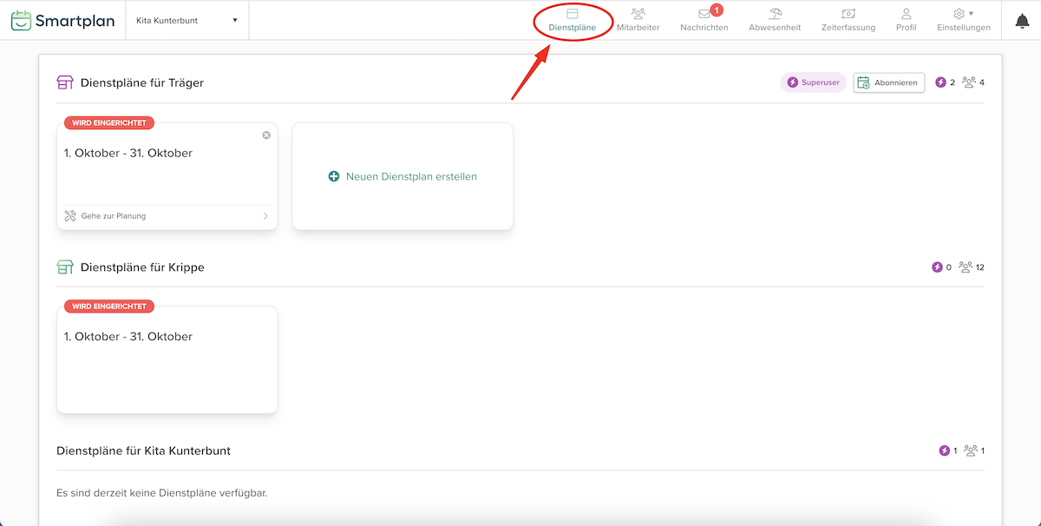Delete the Träger October plan via X icon
The image size is (1041, 526).
click(x=266, y=135)
